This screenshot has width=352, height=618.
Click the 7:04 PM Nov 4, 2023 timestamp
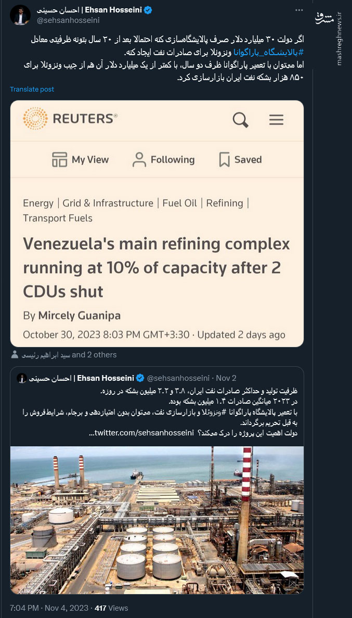[49, 608]
